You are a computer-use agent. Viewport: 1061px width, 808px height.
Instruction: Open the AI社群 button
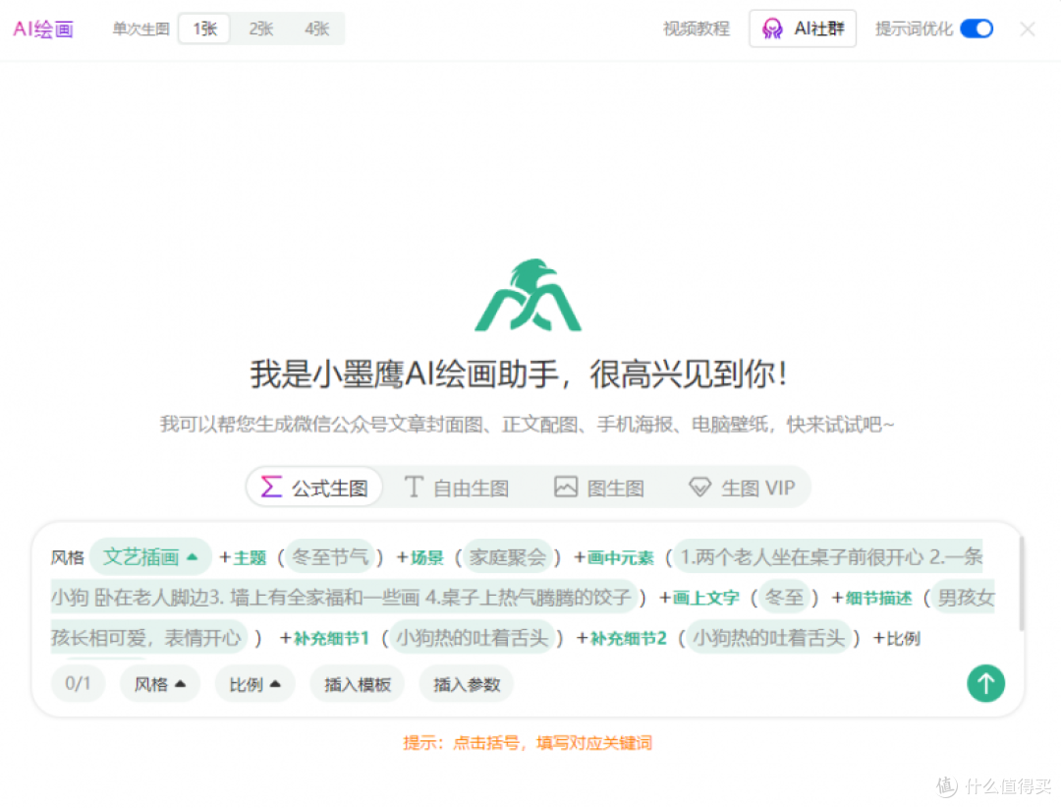pos(803,29)
